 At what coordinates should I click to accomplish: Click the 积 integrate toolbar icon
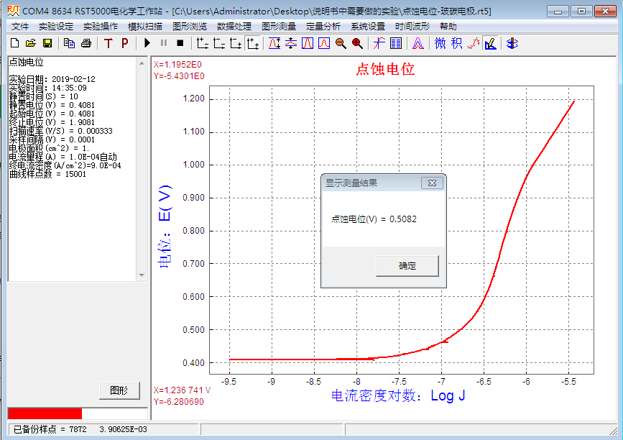pos(457,43)
